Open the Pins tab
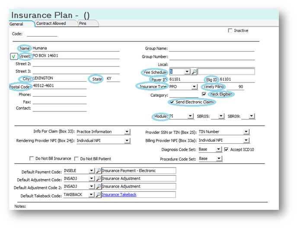The height and width of the screenshot is (228, 297). pyautogui.click(x=83, y=23)
